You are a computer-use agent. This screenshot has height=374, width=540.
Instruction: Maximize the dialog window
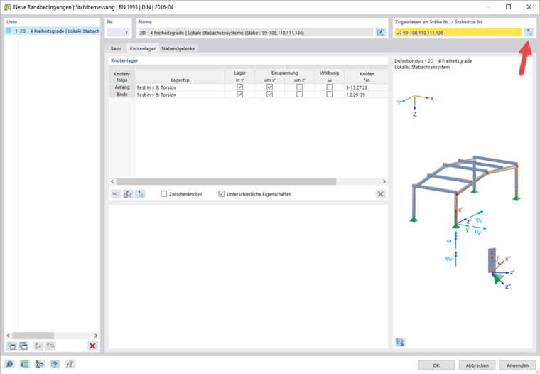point(508,7)
